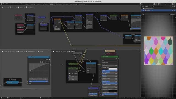Open the outliner filter dropdown

click(x=171, y=7)
